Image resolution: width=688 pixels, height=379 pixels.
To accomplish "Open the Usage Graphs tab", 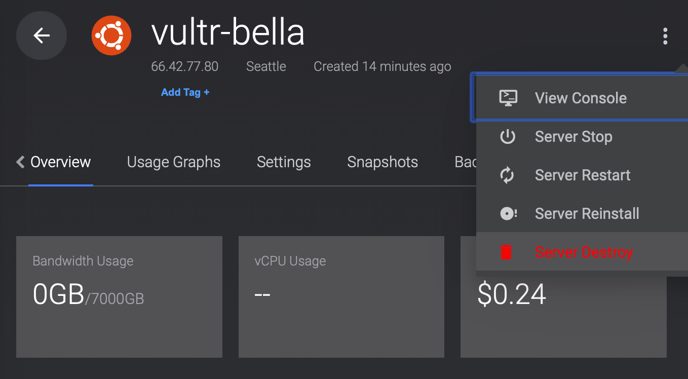I will 174,162.
